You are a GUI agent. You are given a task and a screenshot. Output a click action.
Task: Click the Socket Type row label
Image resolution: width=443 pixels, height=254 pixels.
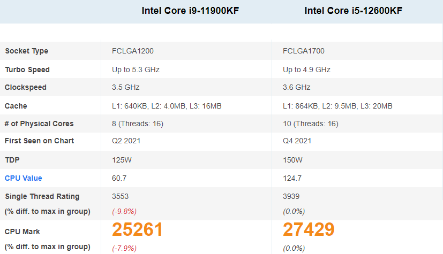point(27,51)
